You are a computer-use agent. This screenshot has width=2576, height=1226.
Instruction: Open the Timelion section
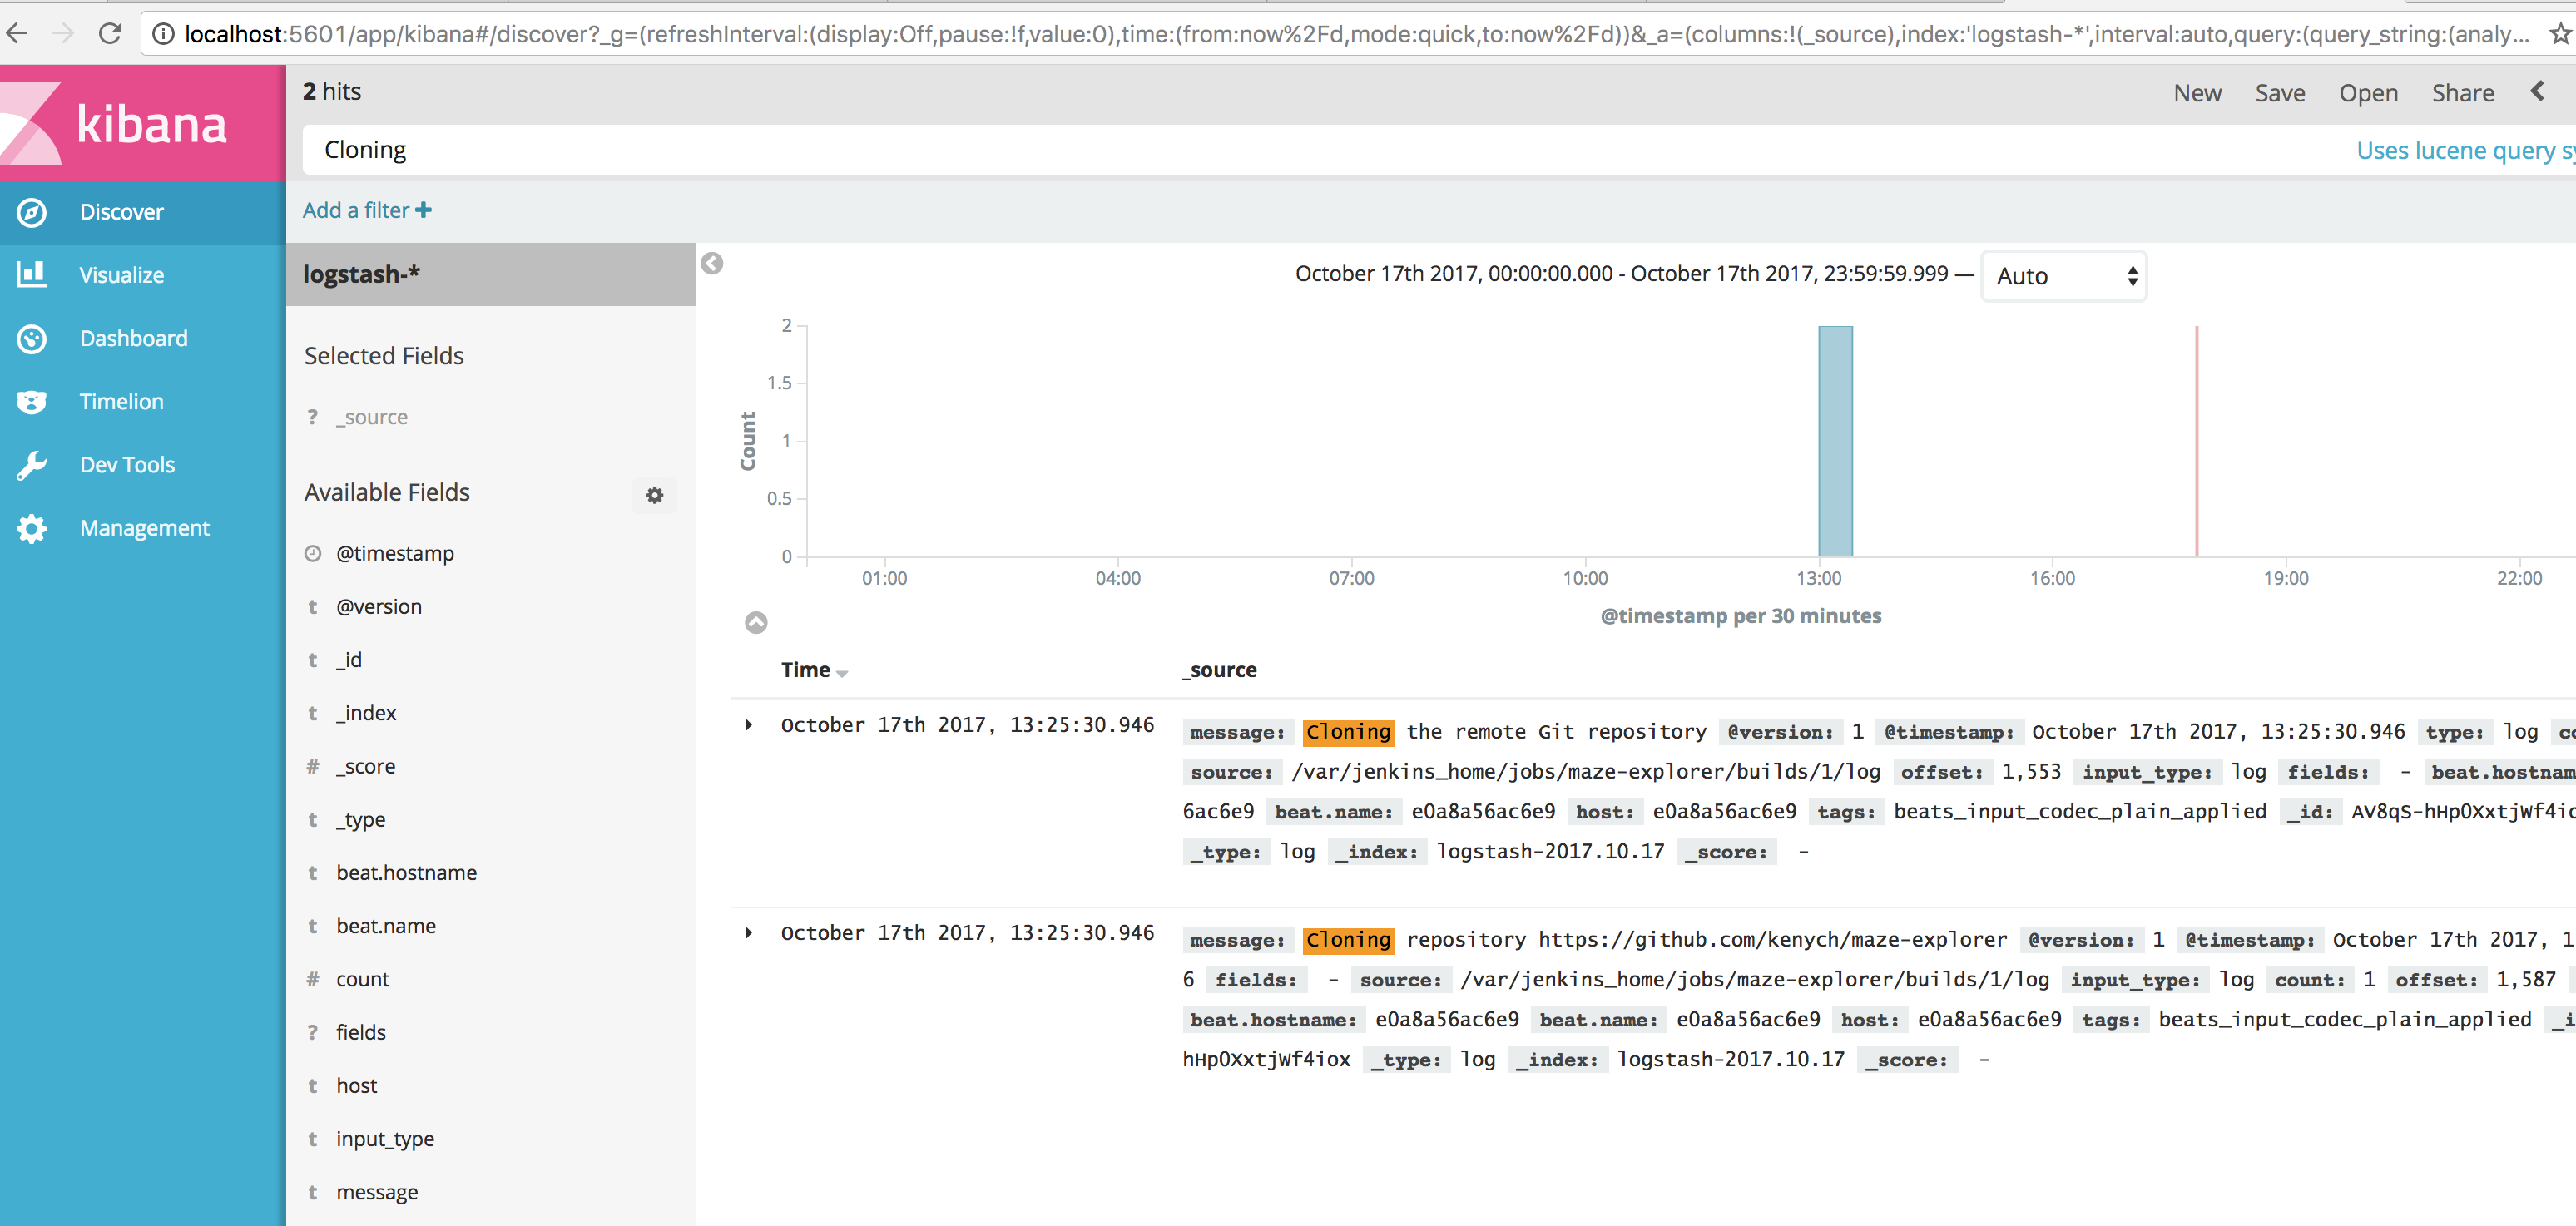coord(142,401)
